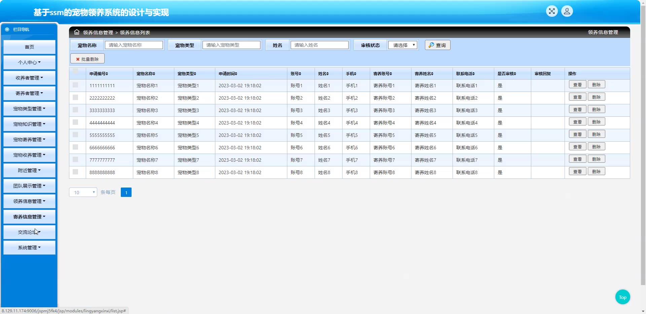646x314 pixels.
Task: Select checkbox for row 4444444444
Action: (75, 122)
